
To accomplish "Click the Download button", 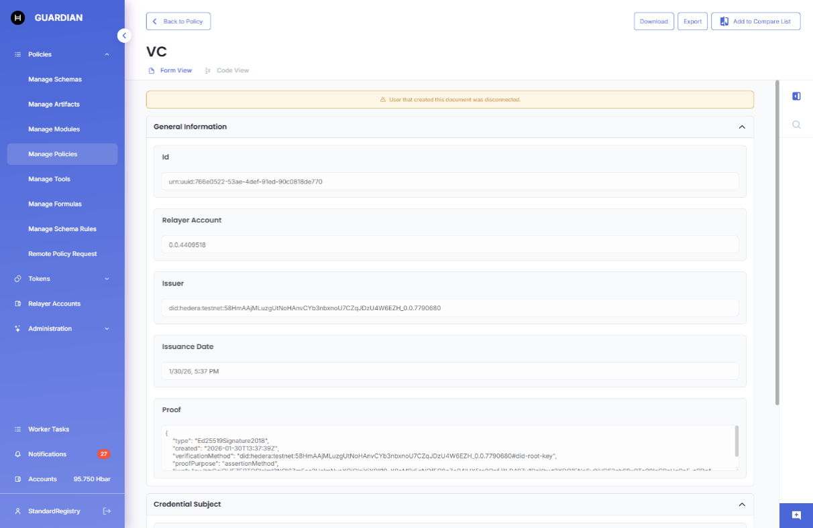I will coord(653,21).
